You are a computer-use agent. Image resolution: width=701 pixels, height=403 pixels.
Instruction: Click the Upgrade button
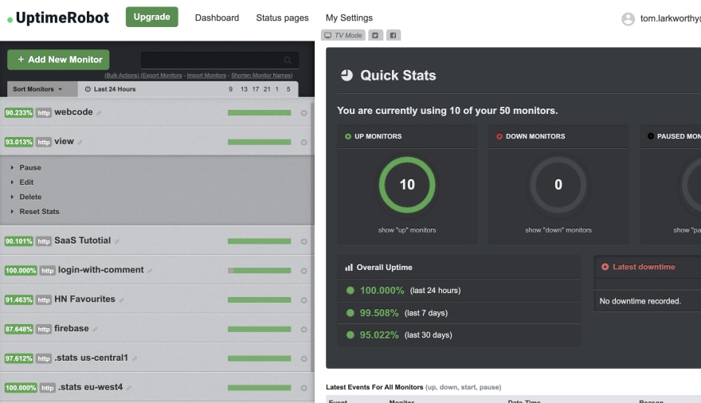tap(152, 17)
